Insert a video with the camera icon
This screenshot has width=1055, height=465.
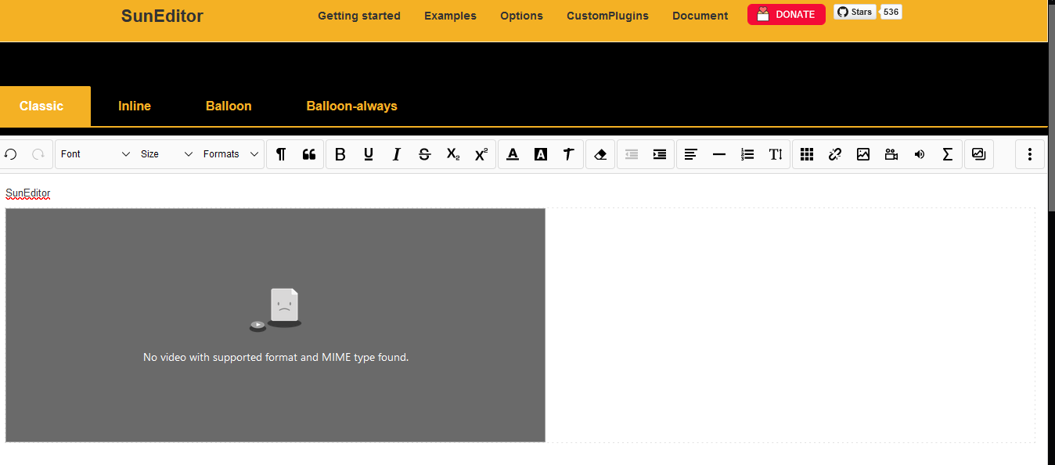[x=891, y=154]
